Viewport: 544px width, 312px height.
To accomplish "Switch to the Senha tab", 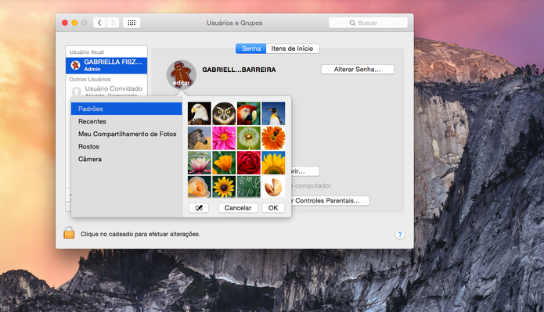I will pyautogui.click(x=250, y=48).
